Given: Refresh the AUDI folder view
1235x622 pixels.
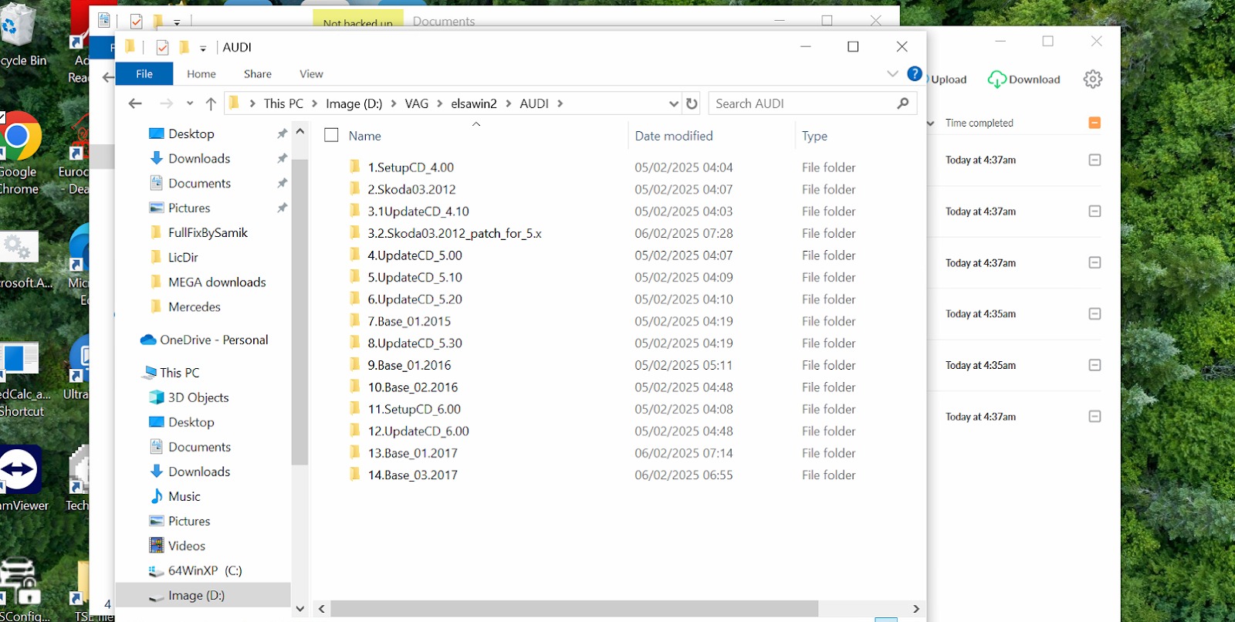Looking at the screenshot, I should point(692,103).
